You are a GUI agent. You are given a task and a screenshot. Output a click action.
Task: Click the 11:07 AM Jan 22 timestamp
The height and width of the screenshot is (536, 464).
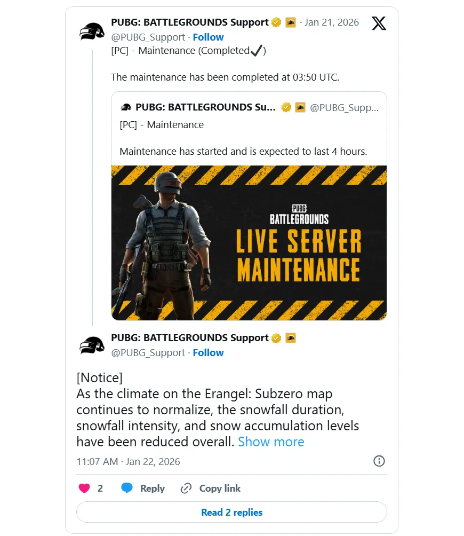[x=128, y=461]
